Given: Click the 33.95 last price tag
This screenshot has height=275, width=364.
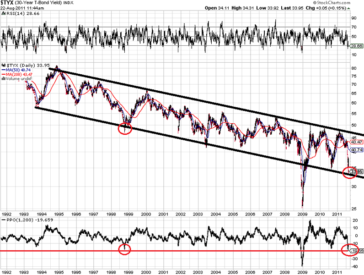Looking at the screenshot, I should pos(356,172).
